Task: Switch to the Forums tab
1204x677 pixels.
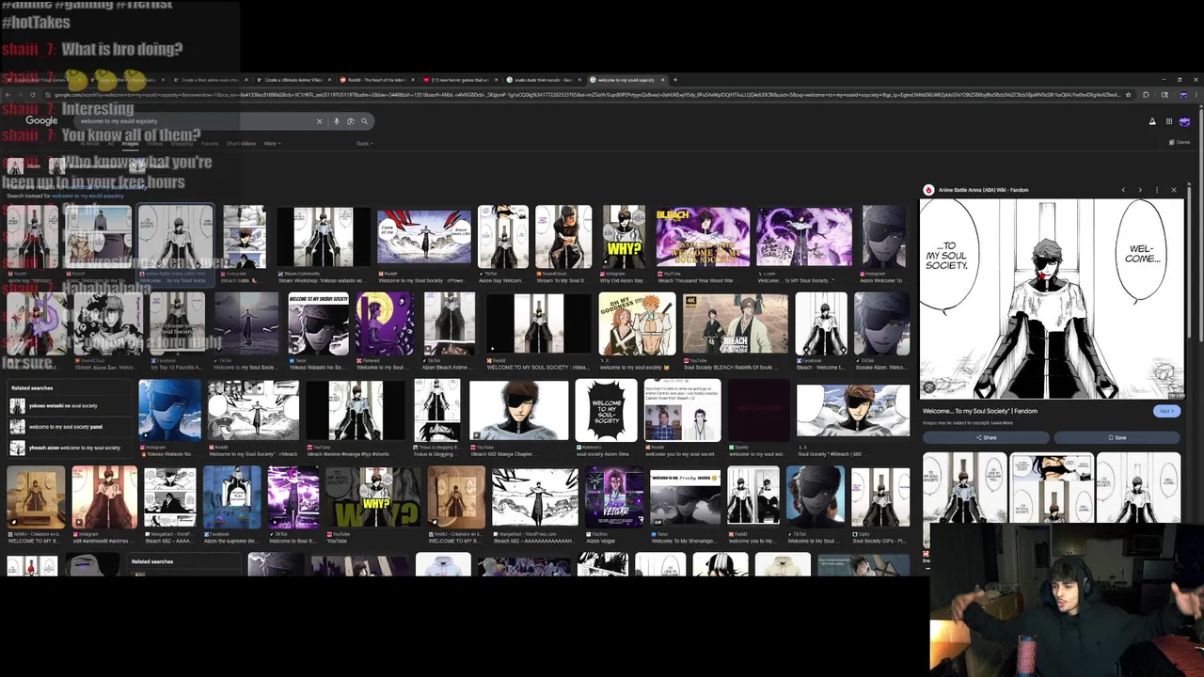Action: [x=210, y=143]
